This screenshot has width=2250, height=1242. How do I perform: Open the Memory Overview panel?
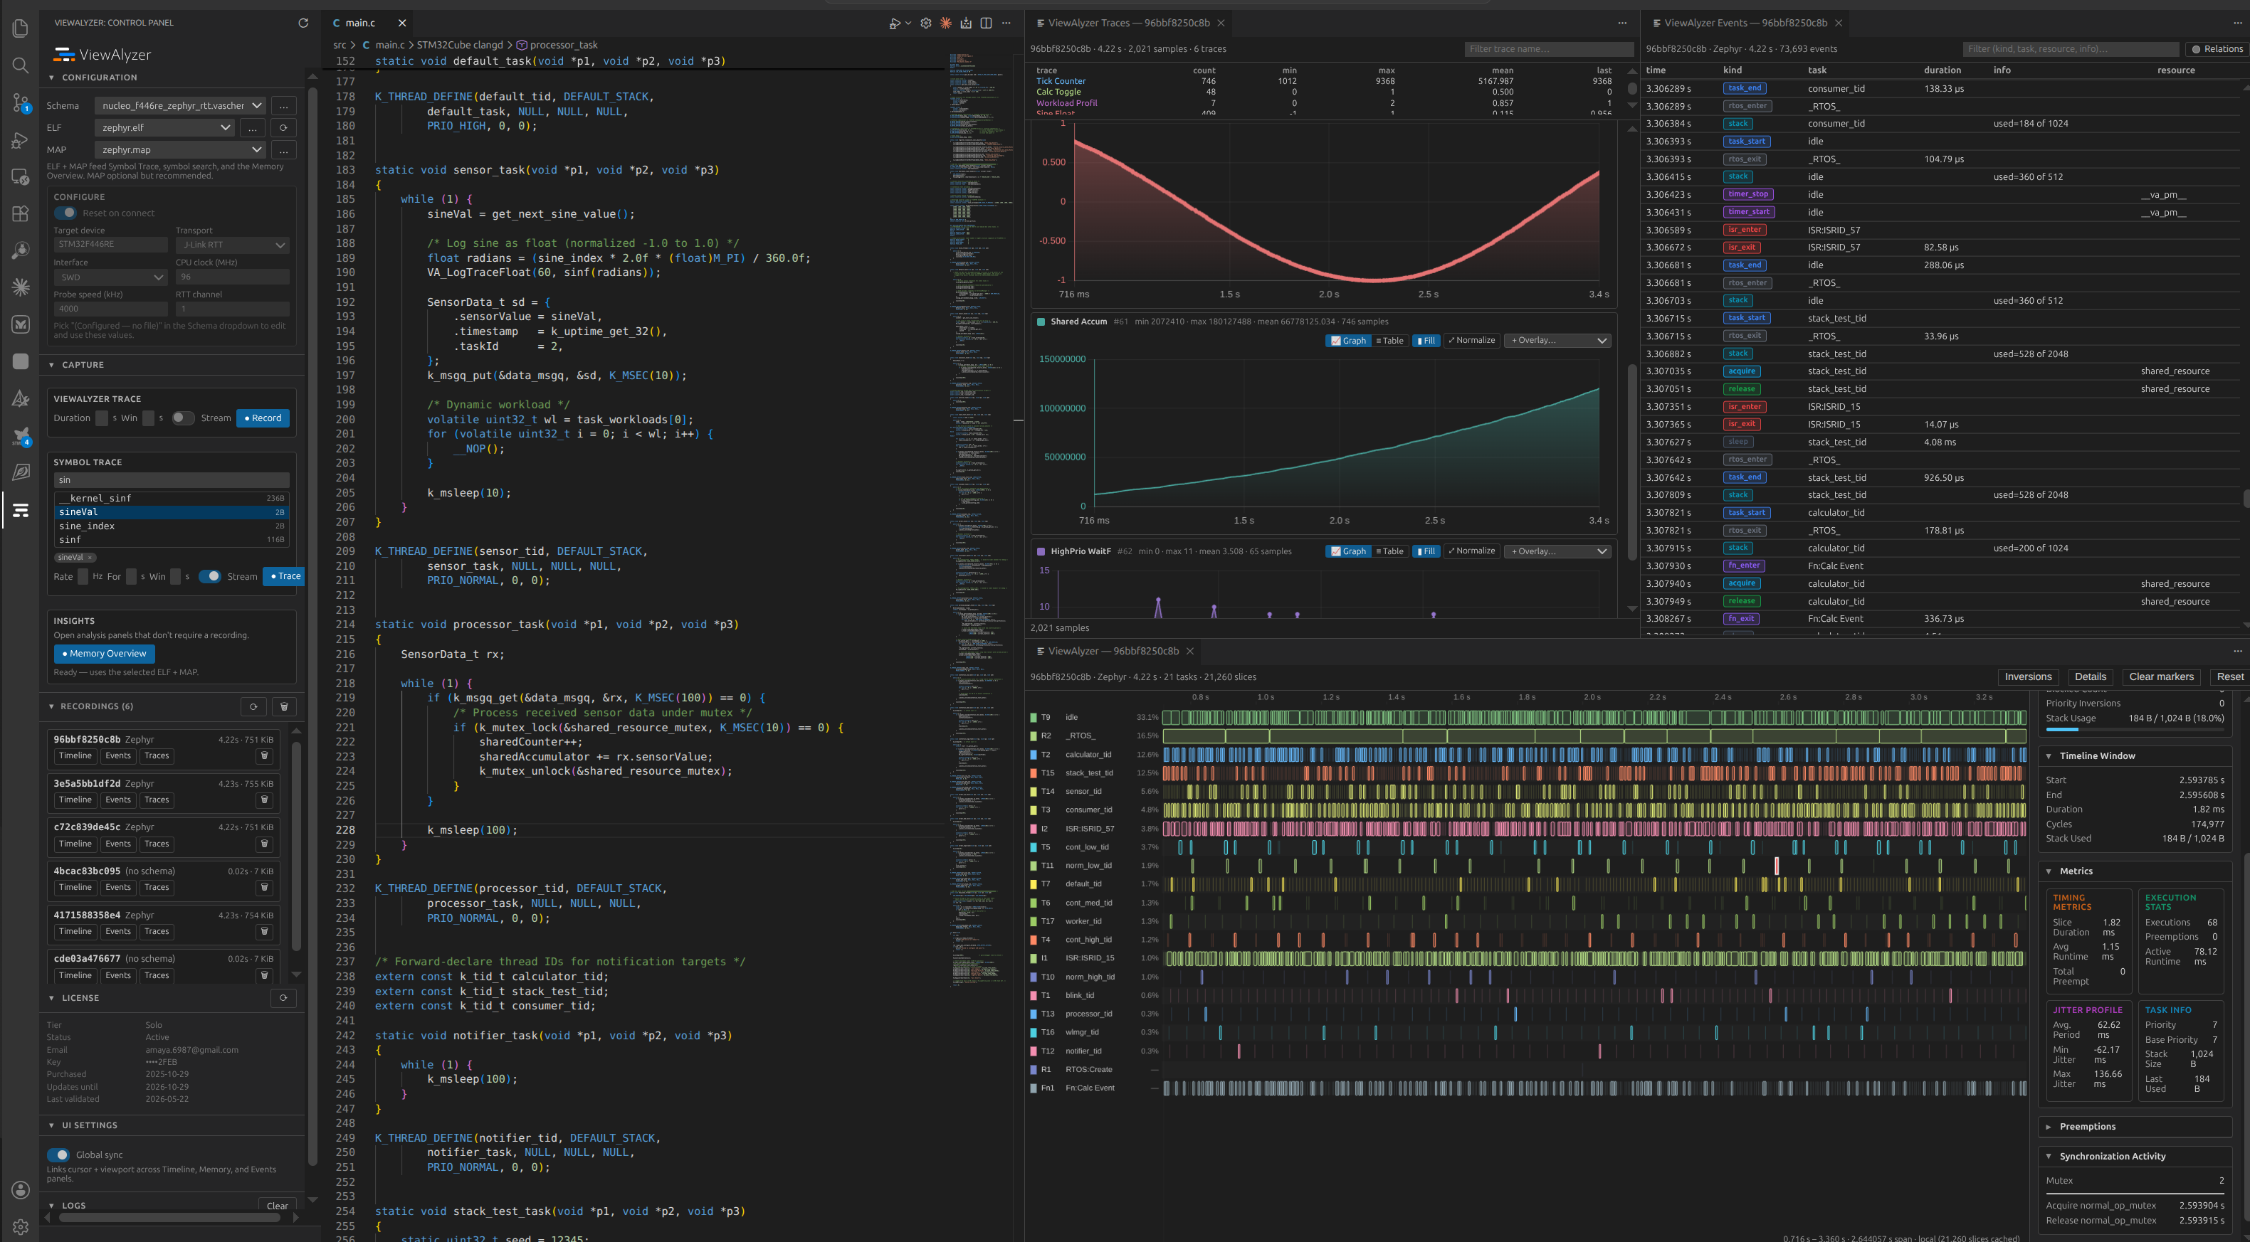(104, 654)
